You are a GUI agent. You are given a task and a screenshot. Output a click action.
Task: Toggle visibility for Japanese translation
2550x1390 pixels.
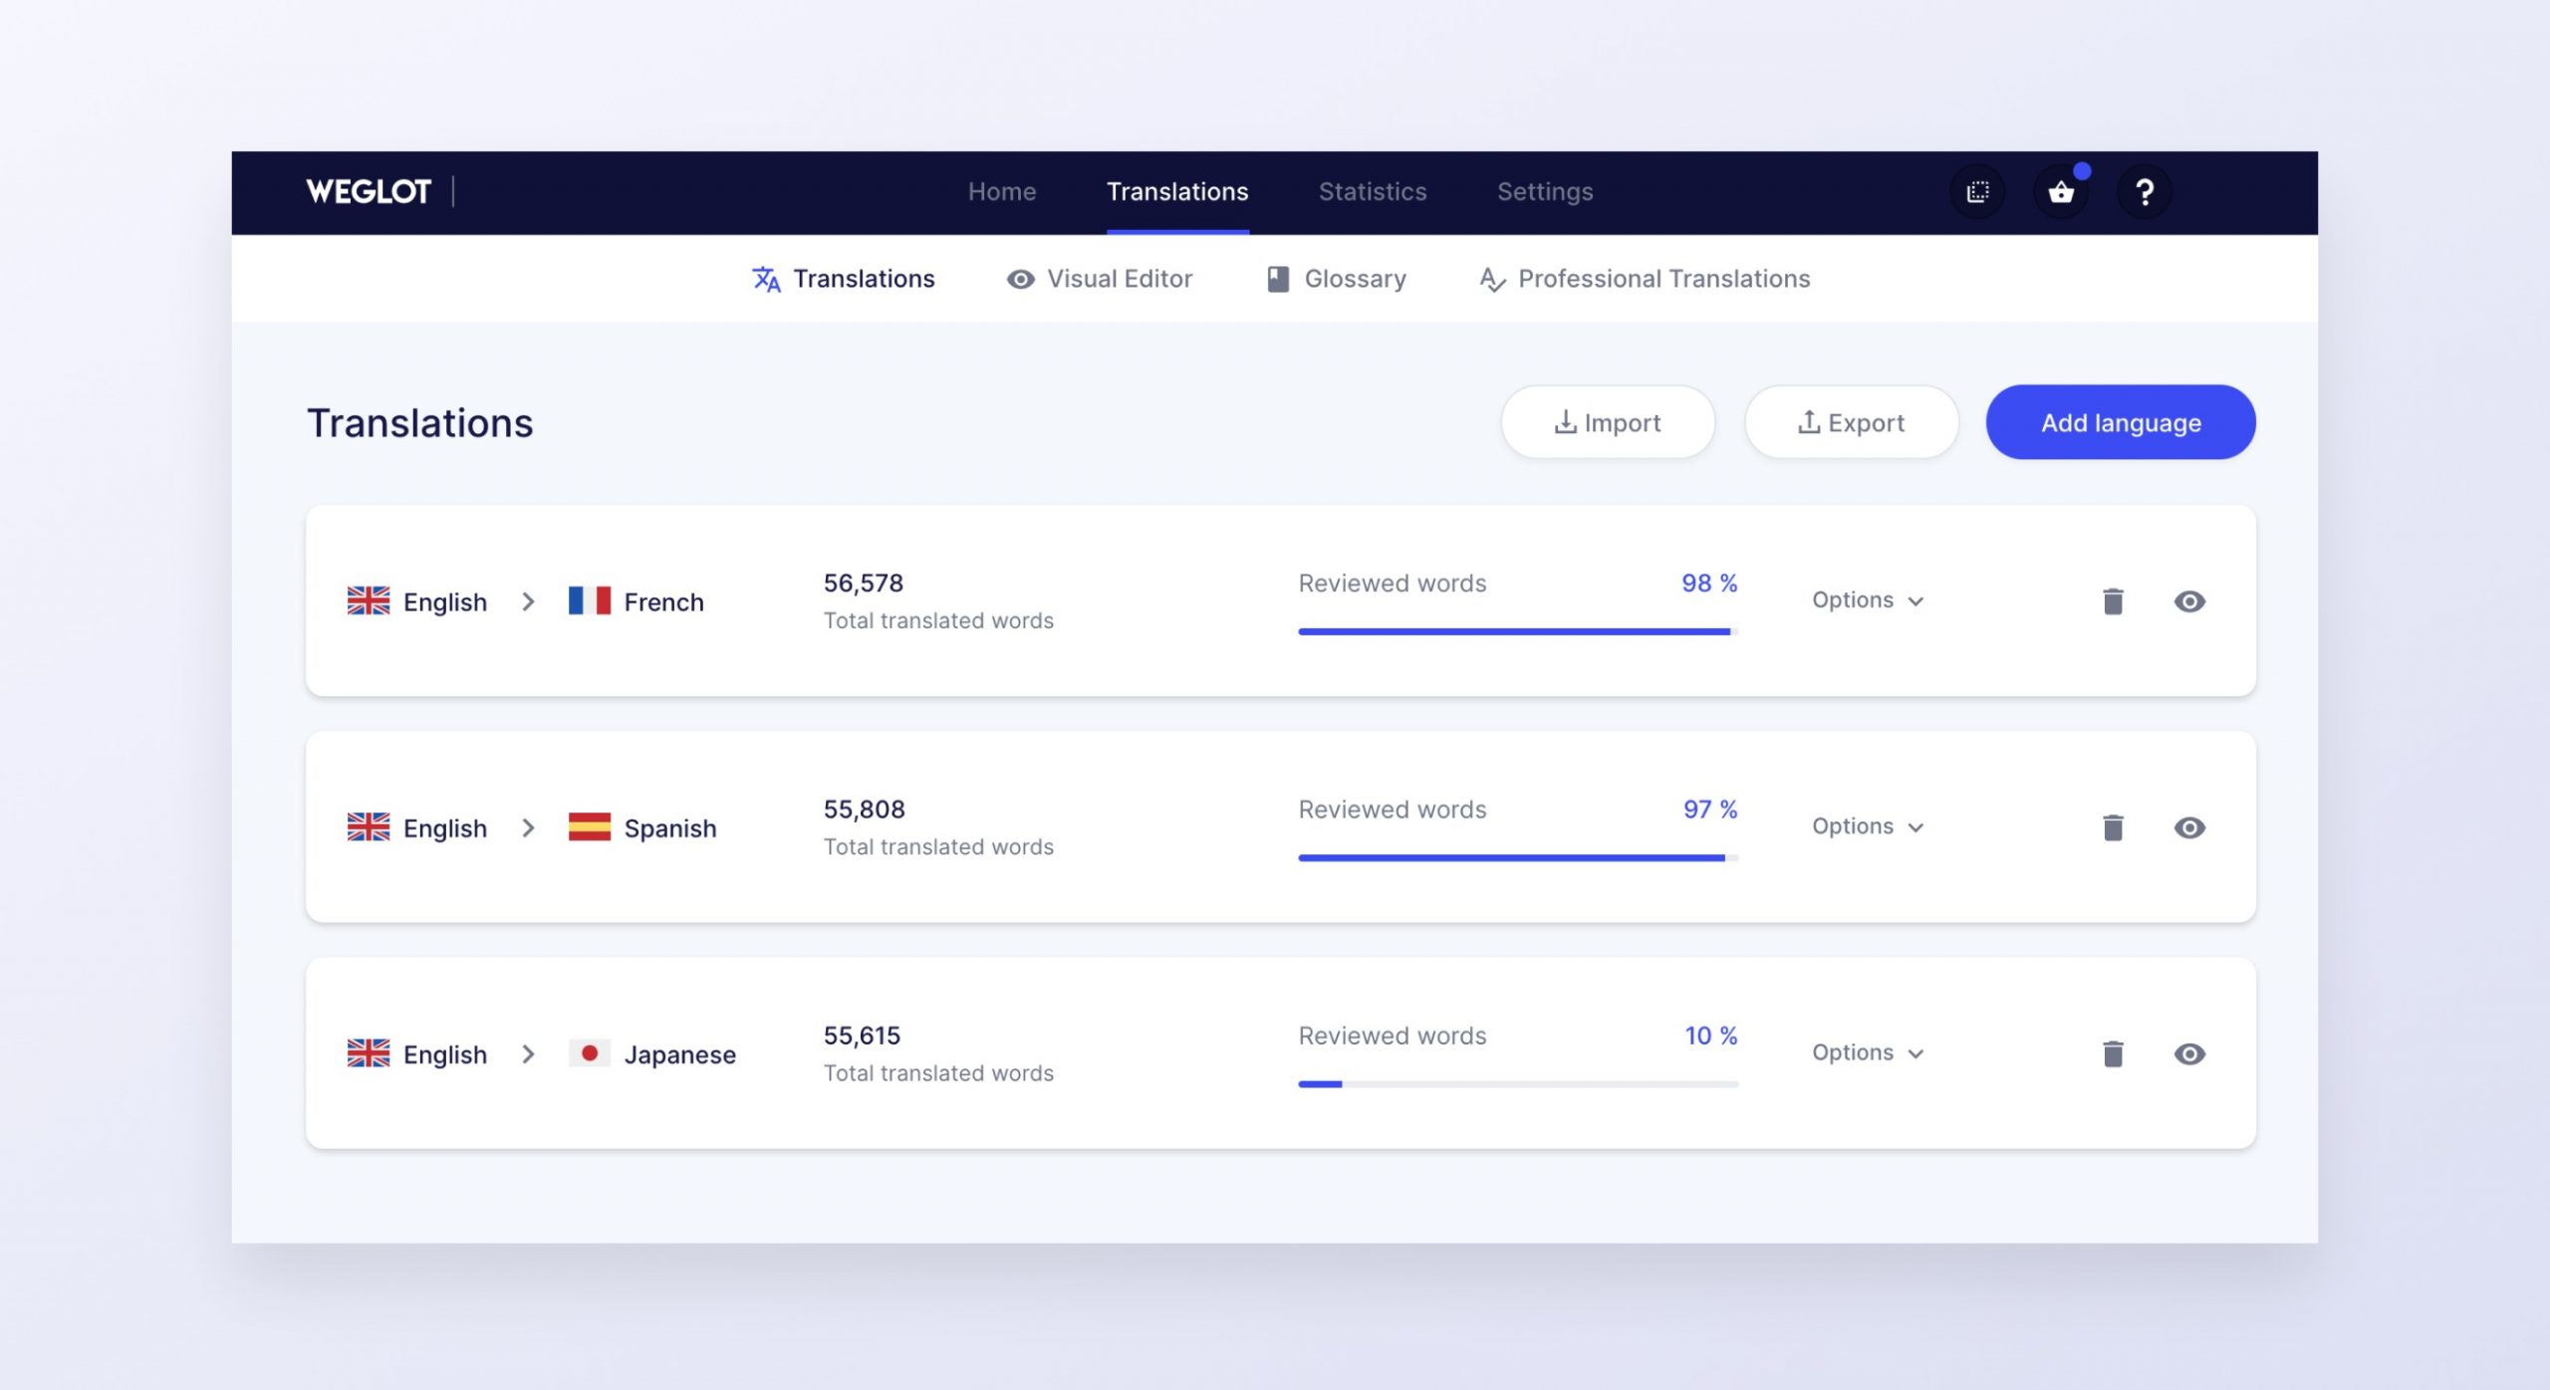click(2190, 1052)
